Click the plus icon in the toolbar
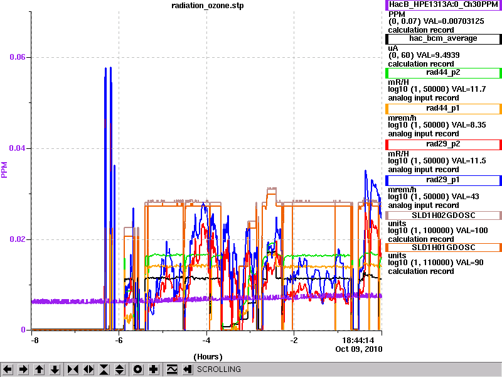This screenshot has height=377, width=502. pyautogui.click(x=154, y=369)
